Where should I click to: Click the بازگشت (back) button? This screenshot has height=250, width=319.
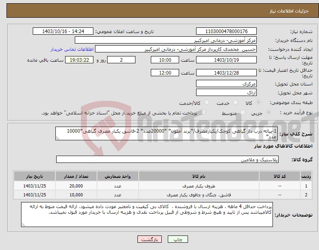pos(150,239)
